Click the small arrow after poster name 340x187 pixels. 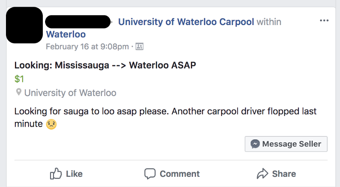(112, 22)
